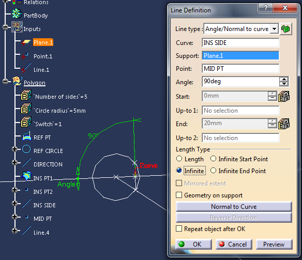Image resolution: width=302 pixels, height=260 pixels.
Task: Click the INS SIDE line icon
Action: pos(26,204)
